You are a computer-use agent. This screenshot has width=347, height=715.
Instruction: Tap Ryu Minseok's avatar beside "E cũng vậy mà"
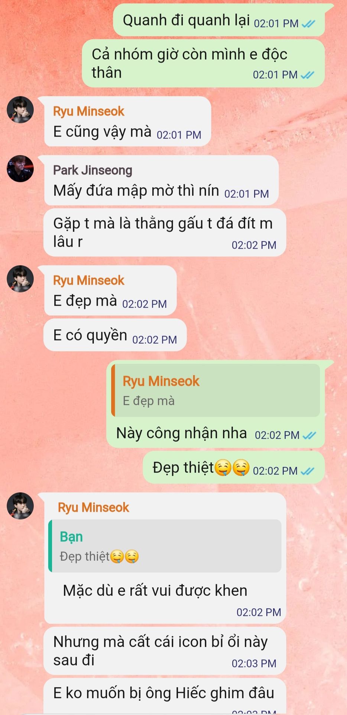[20, 110]
